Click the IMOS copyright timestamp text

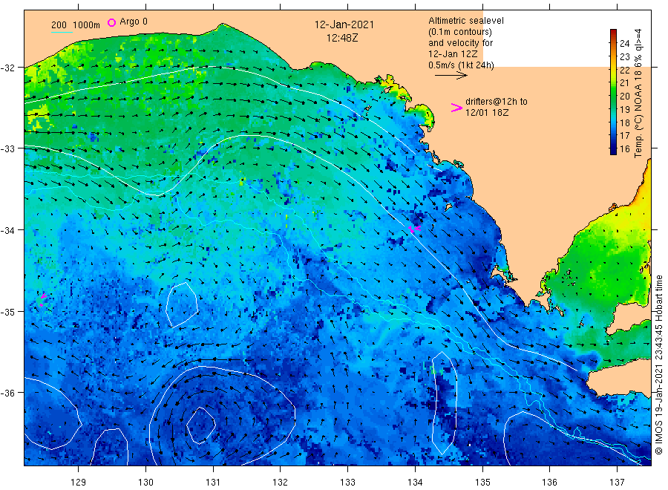(x=659, y=365)
